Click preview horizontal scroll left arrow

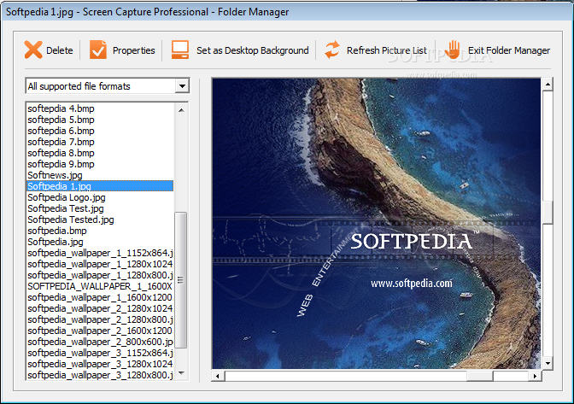point(218,376)
